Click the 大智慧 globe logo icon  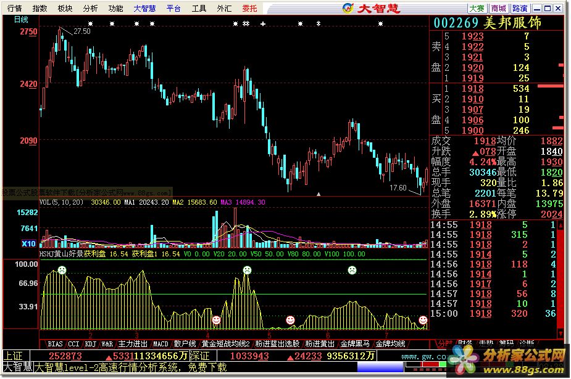pyautogui.click(x=348, y=7)
